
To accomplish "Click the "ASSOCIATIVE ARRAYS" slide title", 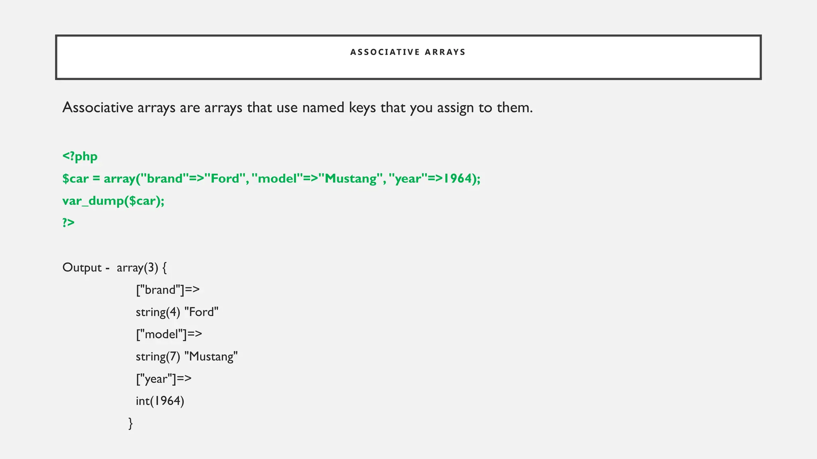I will (408, 52).
